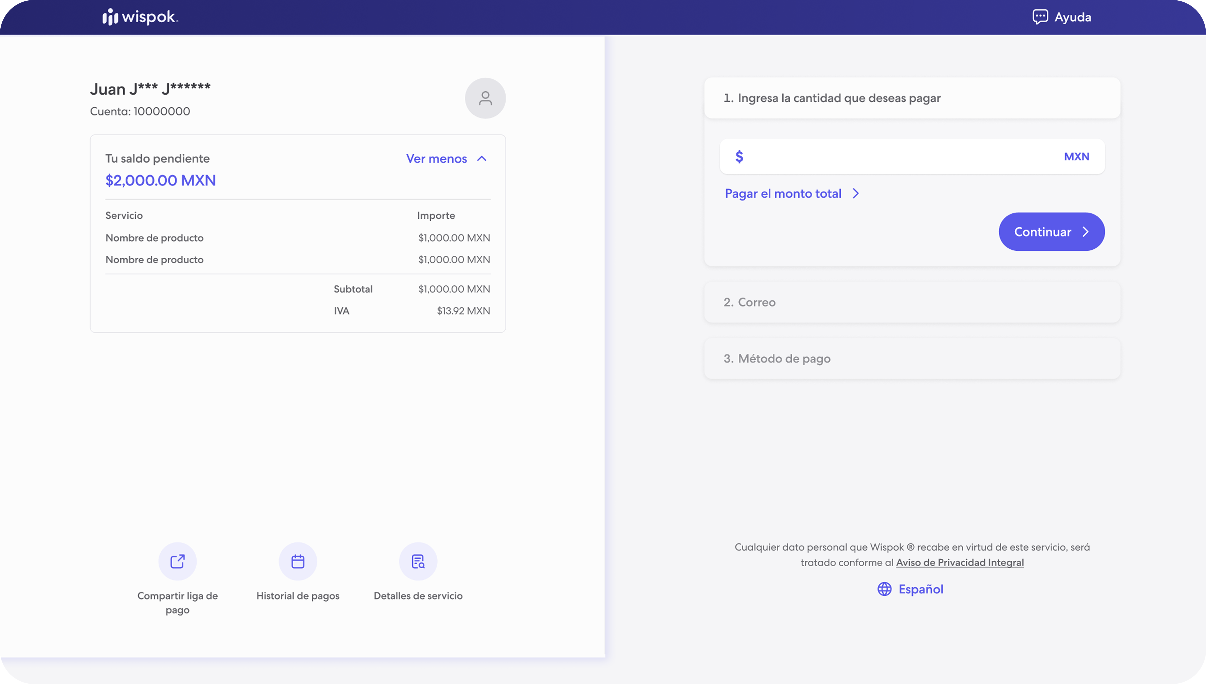This screenshot has width=1206, height=684.
Task: Click the dollar sign icon in amount field
Action: pyautogui.click(x=739, y=157)
